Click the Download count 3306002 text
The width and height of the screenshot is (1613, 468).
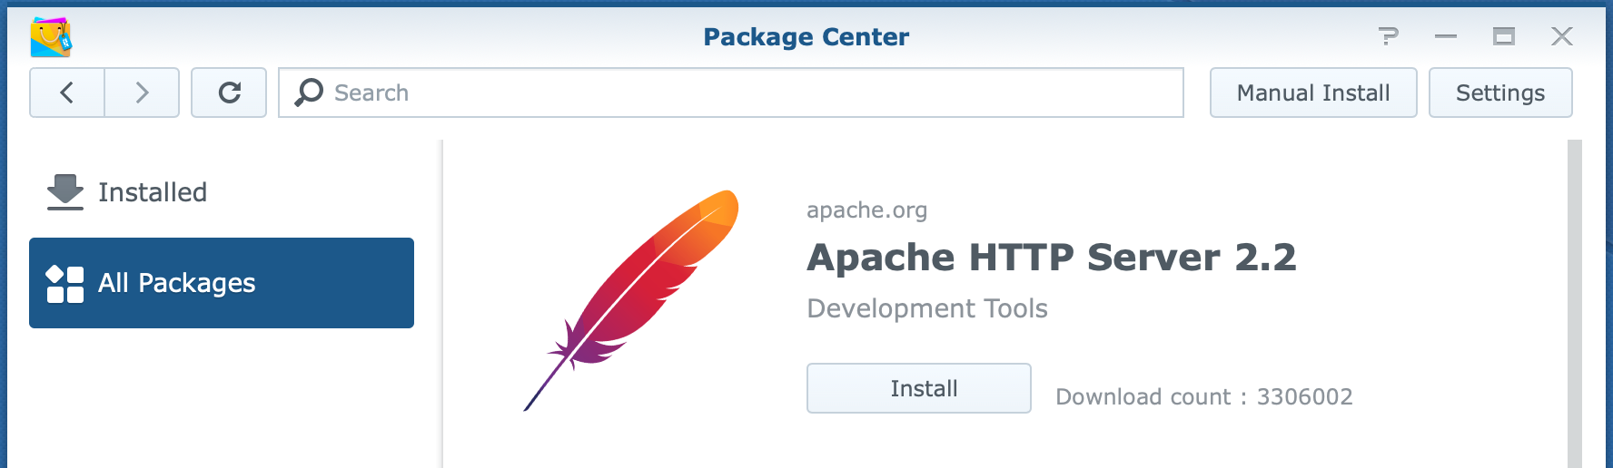pyautogui.click(x=1204, y=397)
